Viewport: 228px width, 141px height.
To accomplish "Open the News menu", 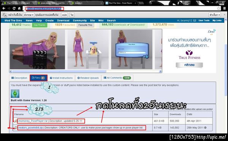I will (29, 20).
